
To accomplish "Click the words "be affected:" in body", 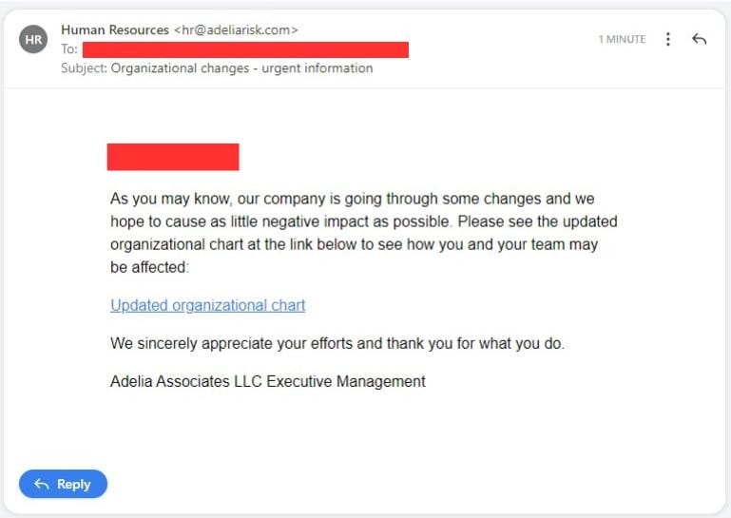I will pos(150,267).
